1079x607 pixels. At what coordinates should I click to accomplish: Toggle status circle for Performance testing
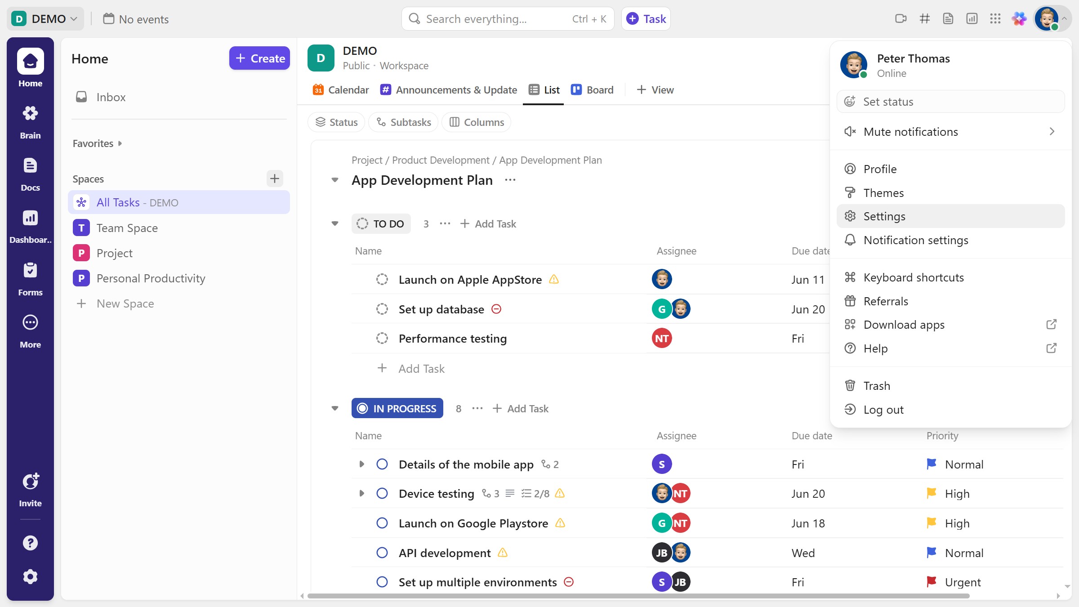pyautogui.click(x=382, y=339)
